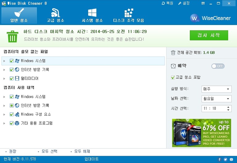Open the Facebook icon in status bar
Image resolution: width=237 pixels, height=163 pixels.
point(220,159)
